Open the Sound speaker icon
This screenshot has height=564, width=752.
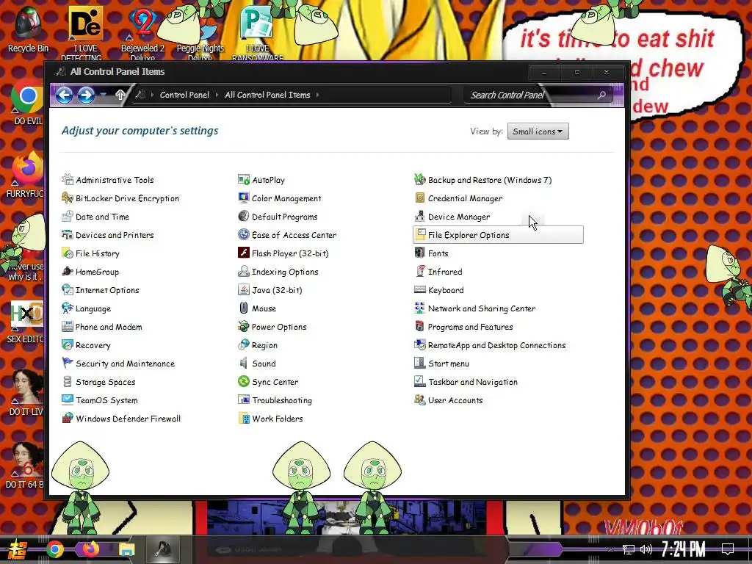point(244,364)
